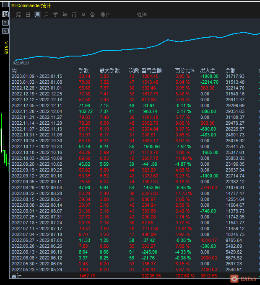The image size is (260, 285).
Task: Select row 2022.08.22 ~ 2022.08.28
Action: 134,194
